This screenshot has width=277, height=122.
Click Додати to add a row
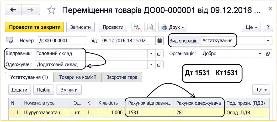(x=19, y=90)
